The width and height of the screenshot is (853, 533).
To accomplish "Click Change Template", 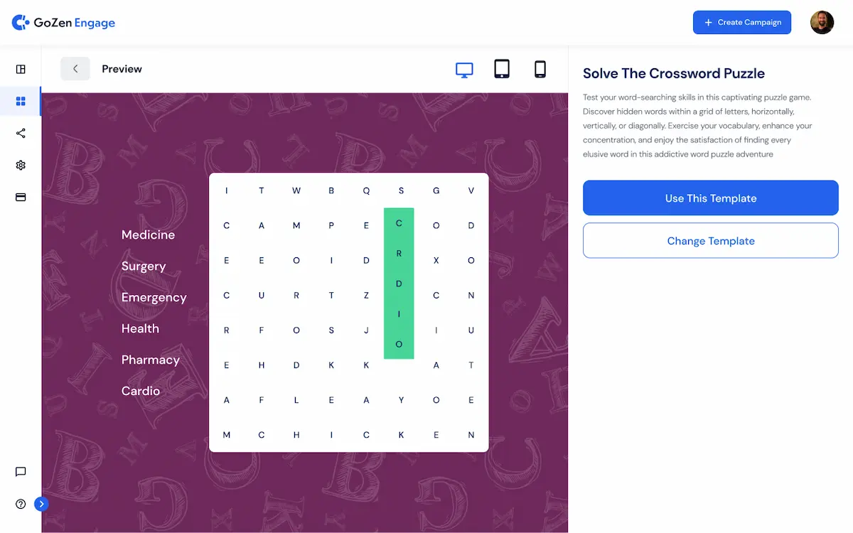I will [710, 240].
